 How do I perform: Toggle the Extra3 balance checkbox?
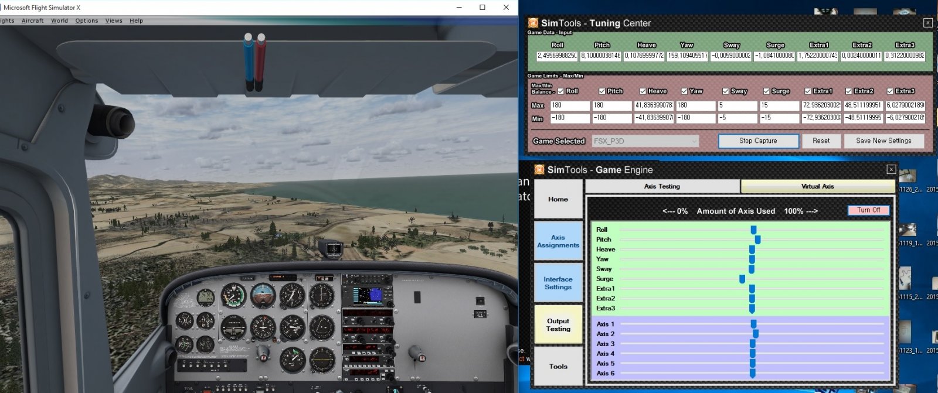click(x=891, y=91)
